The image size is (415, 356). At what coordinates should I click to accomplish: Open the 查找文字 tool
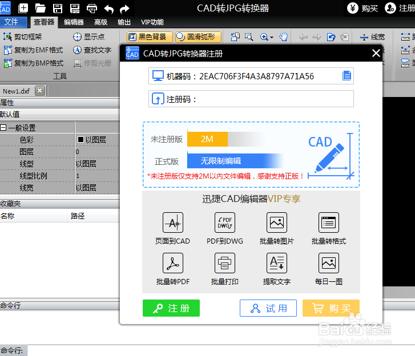92,50
